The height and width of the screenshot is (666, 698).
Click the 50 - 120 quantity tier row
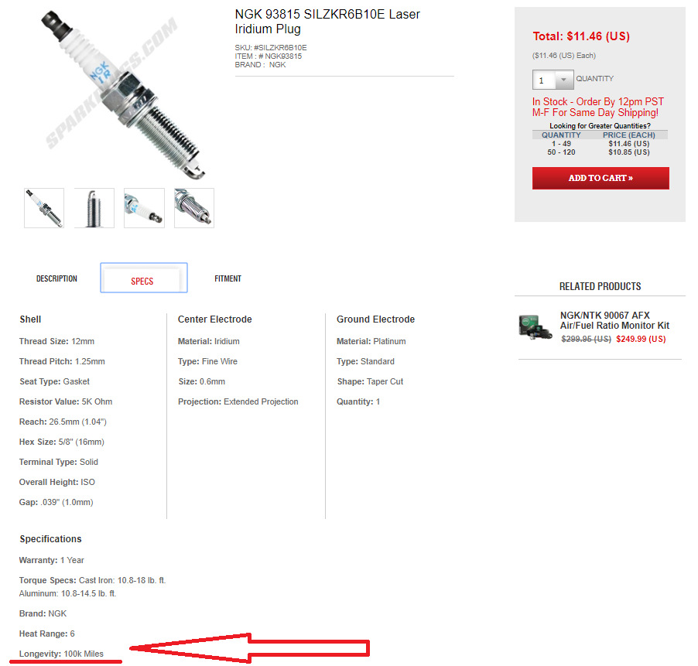600,152
